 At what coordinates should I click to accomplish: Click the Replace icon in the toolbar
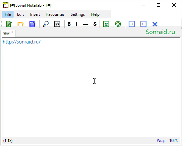coord(57,24)
